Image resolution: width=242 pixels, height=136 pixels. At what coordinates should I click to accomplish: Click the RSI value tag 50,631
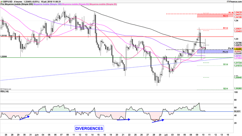pyautogui.click(x=237, y=111)
